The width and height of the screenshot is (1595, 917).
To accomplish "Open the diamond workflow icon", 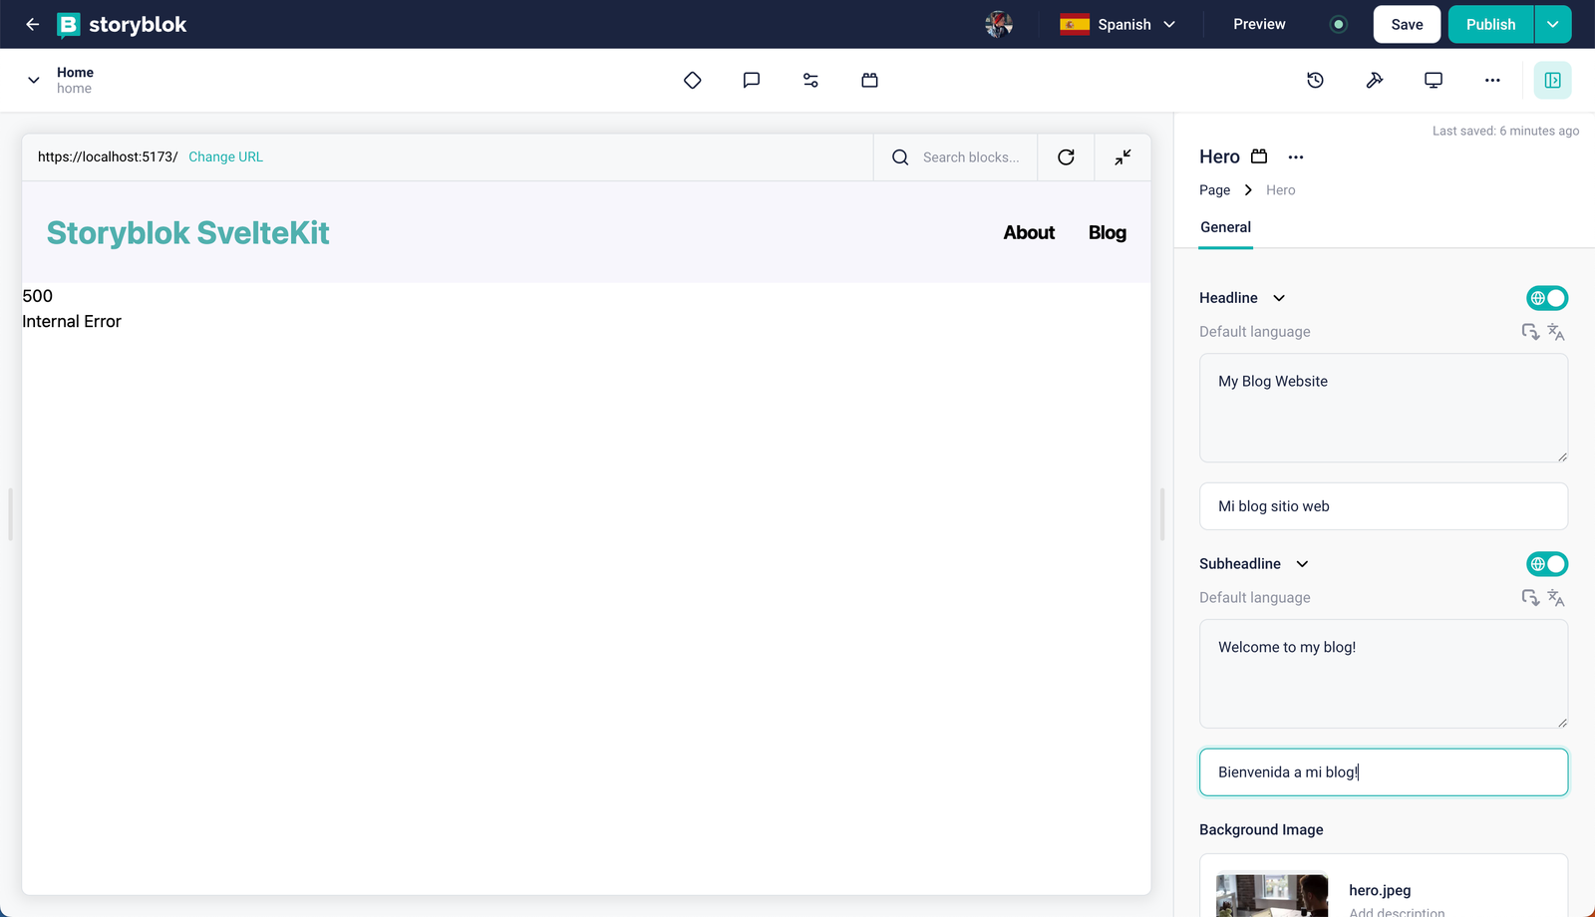I will point(693,80).
